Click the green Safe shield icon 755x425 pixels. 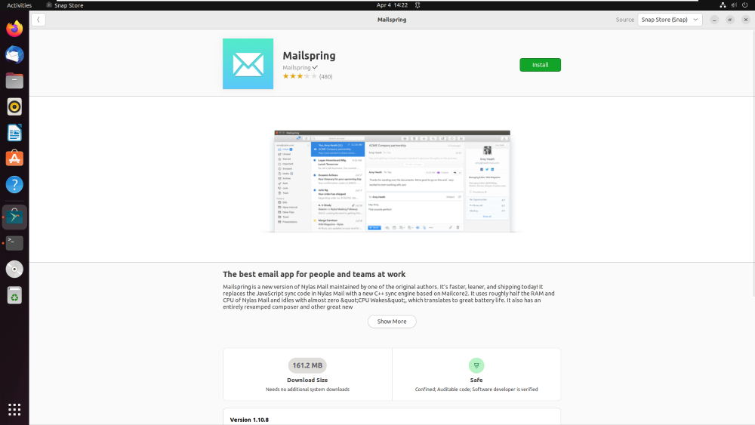click(x=476, y=365)
